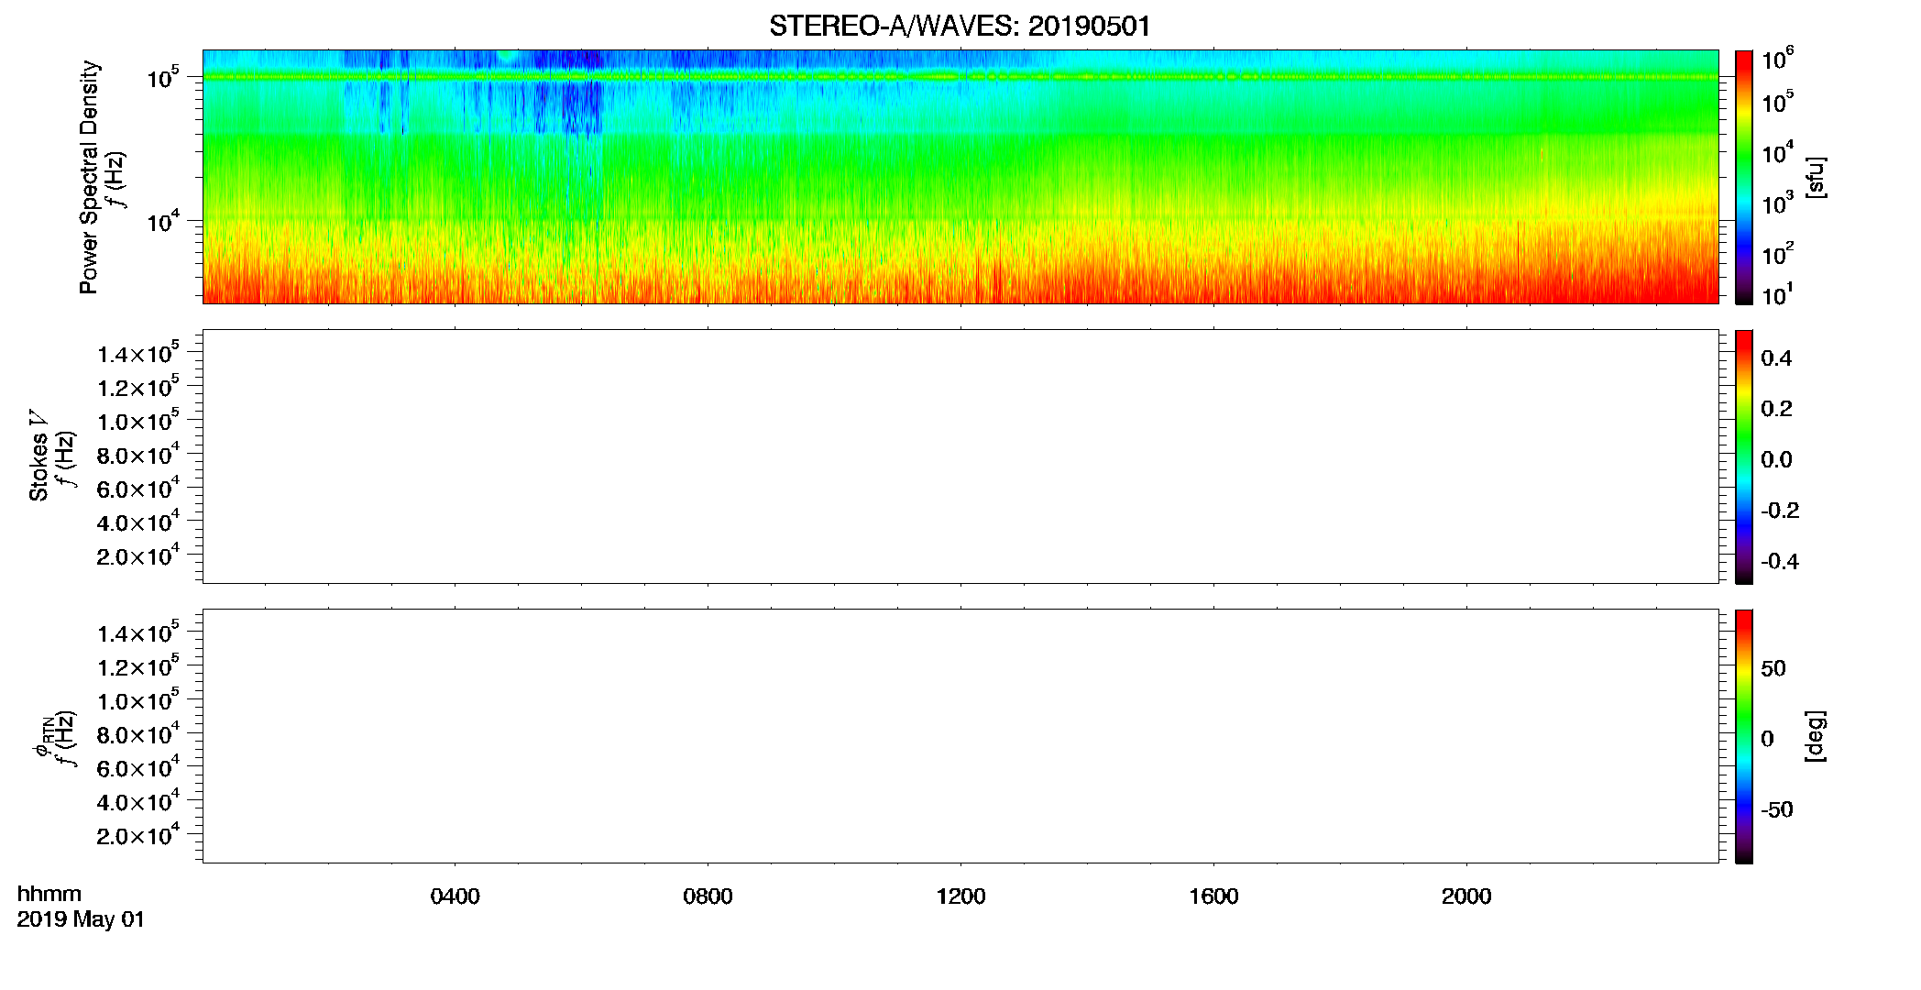Click the 1.4×10⁵ tick in Stokes panel

point(138,353)
